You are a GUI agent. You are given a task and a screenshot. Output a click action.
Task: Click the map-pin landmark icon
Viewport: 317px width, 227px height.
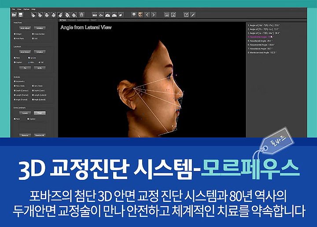134,15
